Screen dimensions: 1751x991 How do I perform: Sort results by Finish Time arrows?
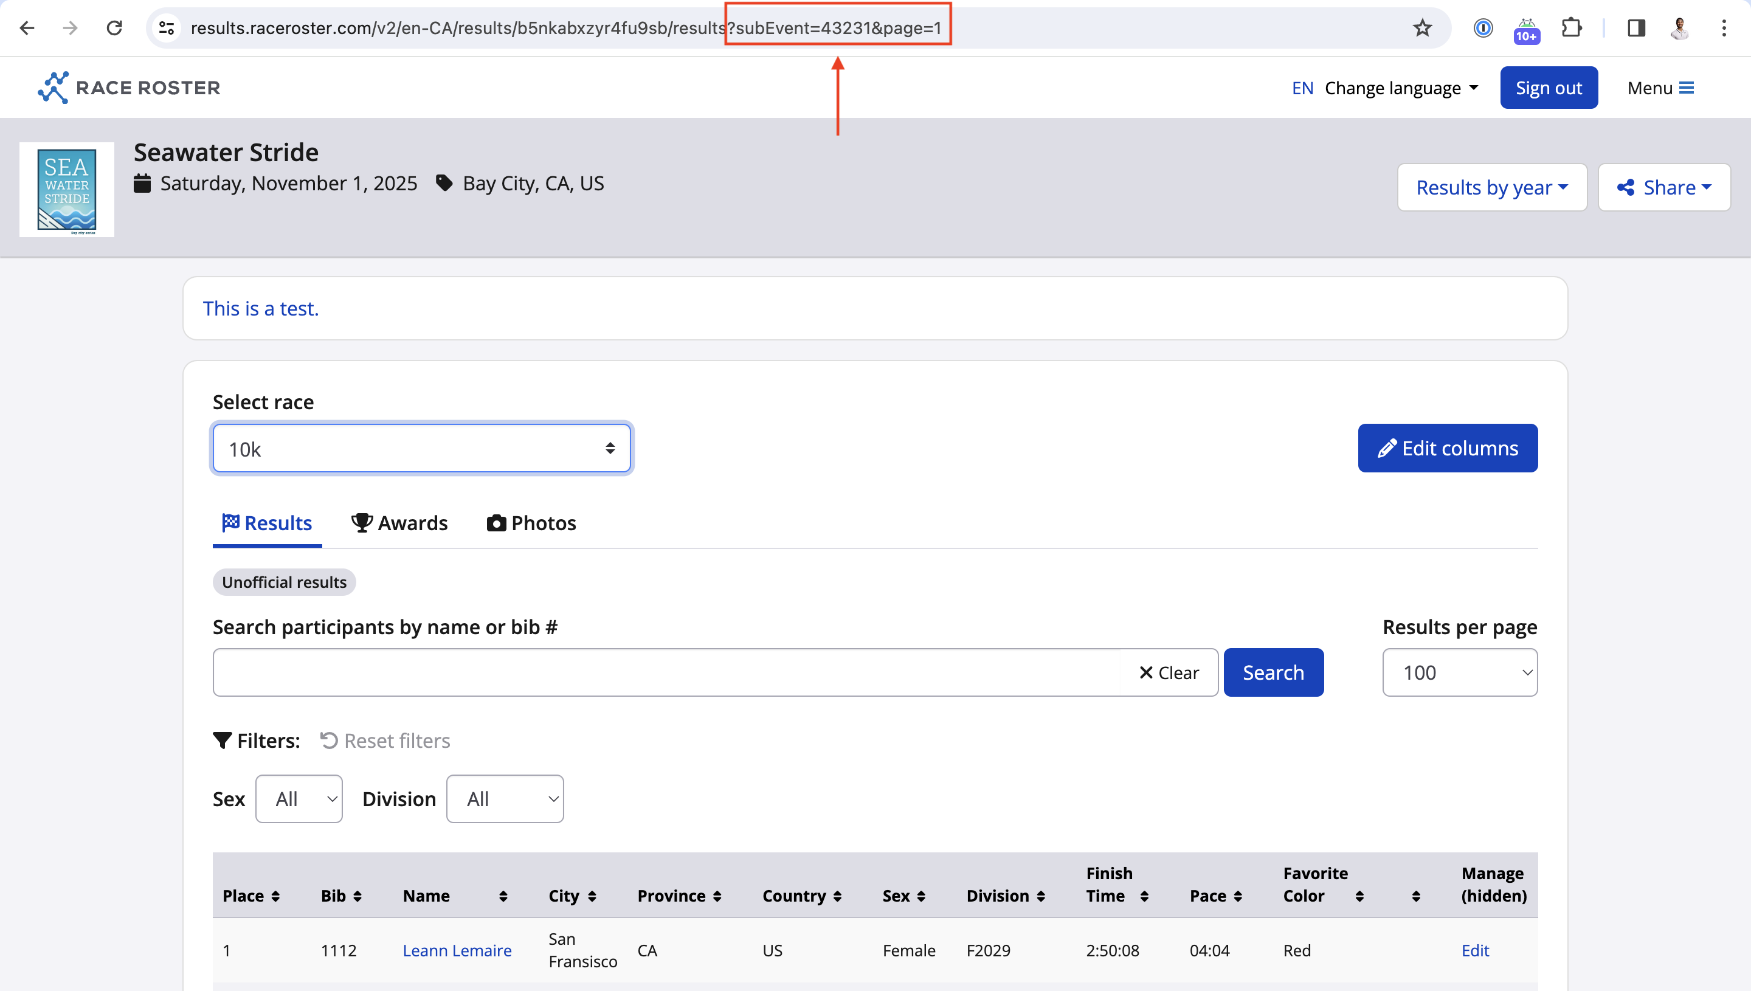coord(1144,896)
